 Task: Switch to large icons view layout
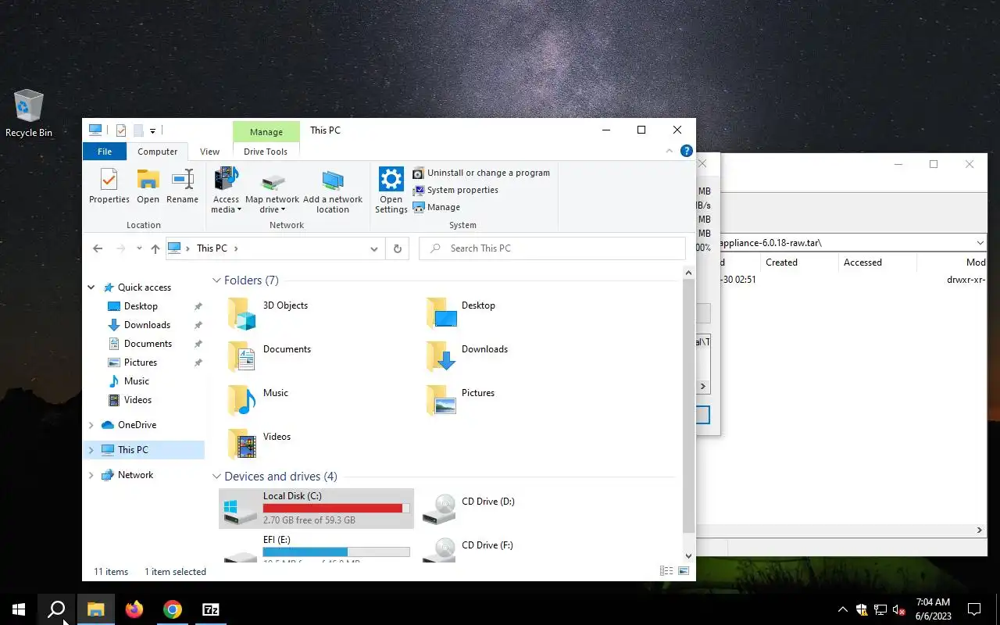(684, 572)
